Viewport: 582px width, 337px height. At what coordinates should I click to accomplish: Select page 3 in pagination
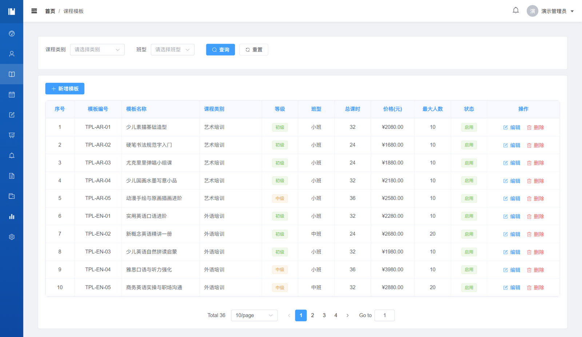tap(324, 315)
